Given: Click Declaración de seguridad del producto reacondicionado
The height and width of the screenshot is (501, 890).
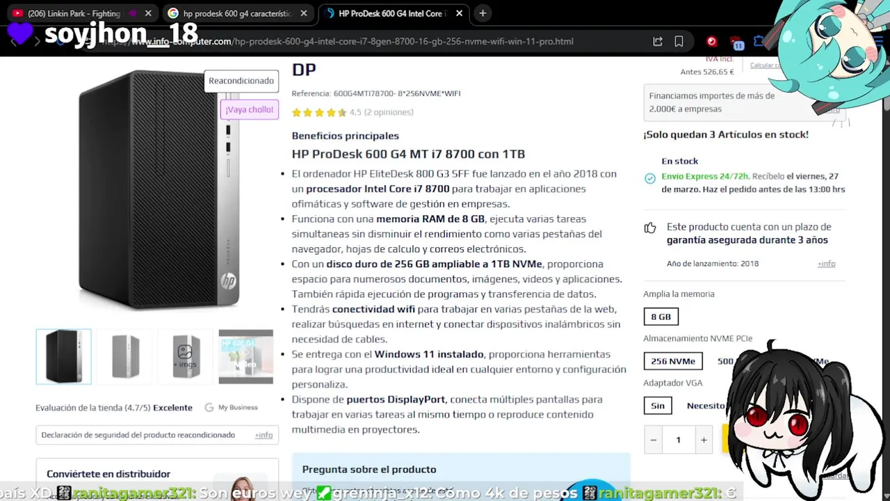Looking at the screenshot, I should coord(138,435).
